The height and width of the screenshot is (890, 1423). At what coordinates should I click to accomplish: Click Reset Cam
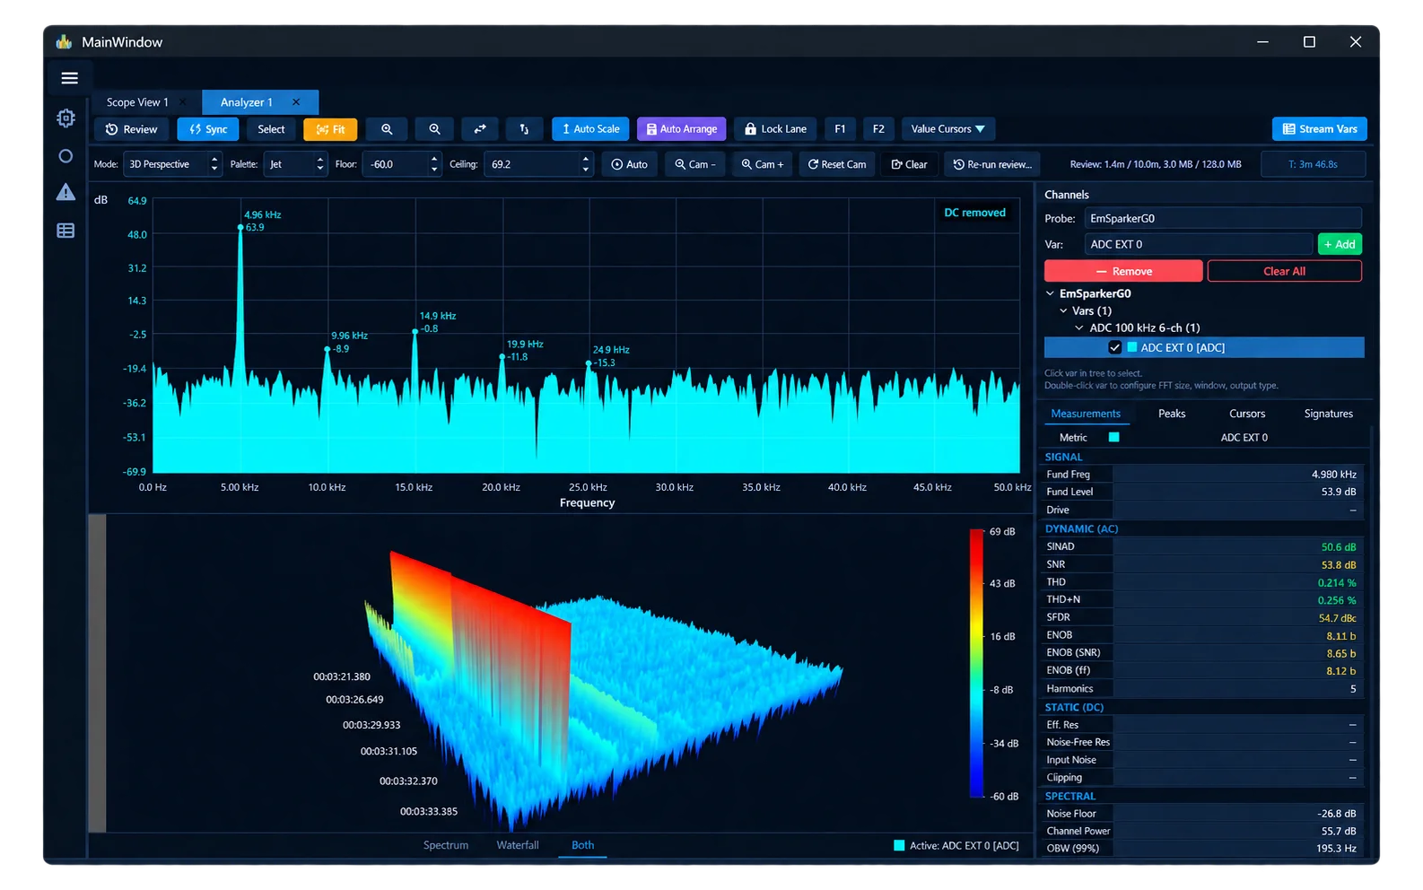coord(836,164)
